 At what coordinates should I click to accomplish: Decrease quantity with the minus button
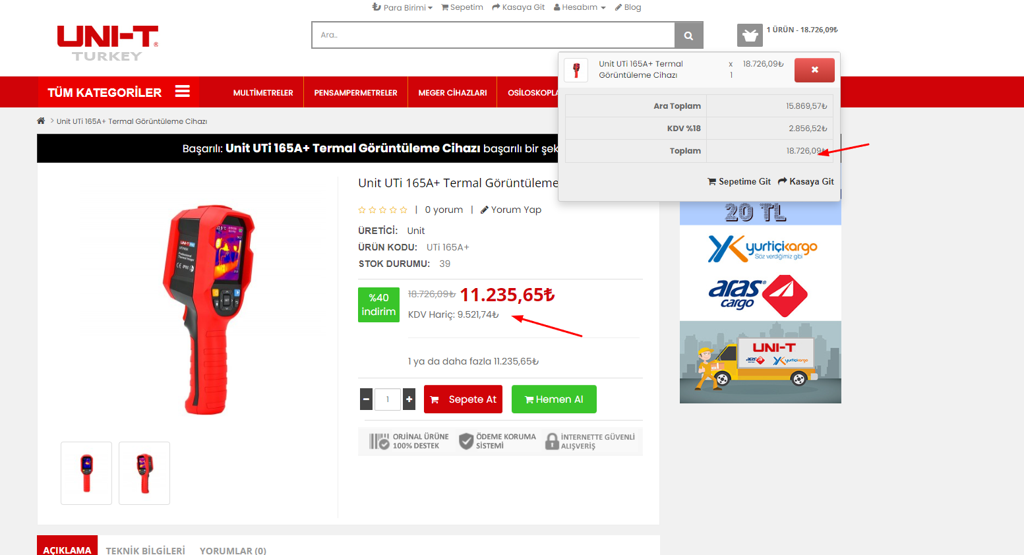coord(367,399)
